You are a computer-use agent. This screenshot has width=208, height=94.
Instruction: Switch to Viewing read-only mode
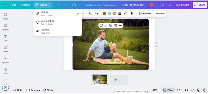tap(58, 31)
